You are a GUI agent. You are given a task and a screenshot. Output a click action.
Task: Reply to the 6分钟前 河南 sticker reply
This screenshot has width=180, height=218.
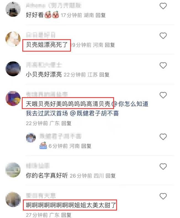(x=86, y=146)
